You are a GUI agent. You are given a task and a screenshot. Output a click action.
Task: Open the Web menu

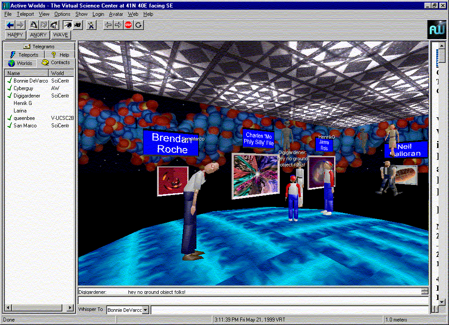[x=133, y=14]
